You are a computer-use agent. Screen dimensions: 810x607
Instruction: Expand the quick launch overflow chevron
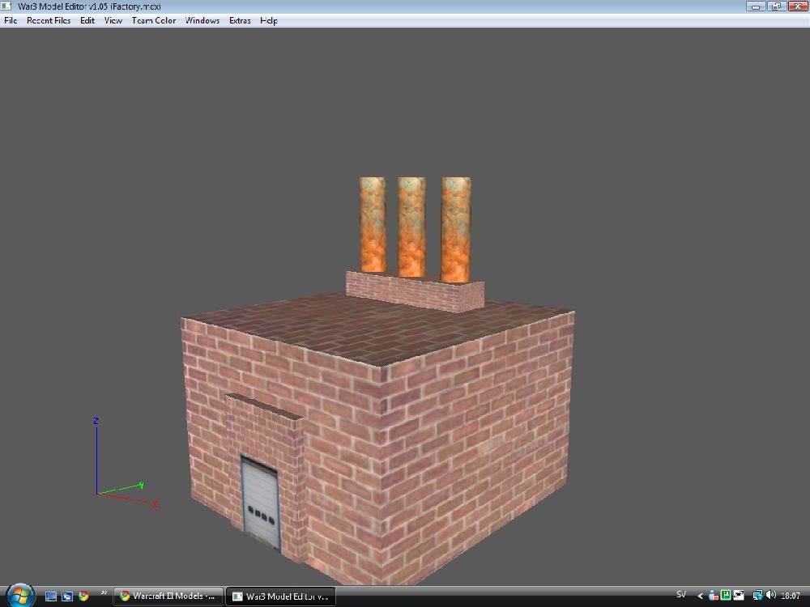pos(104,592)
